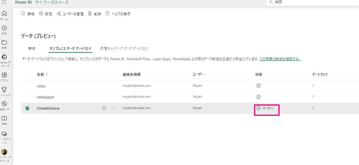359x165 pixels.
Task: Click Power BI title in header
Action: (x=23, y=2)
